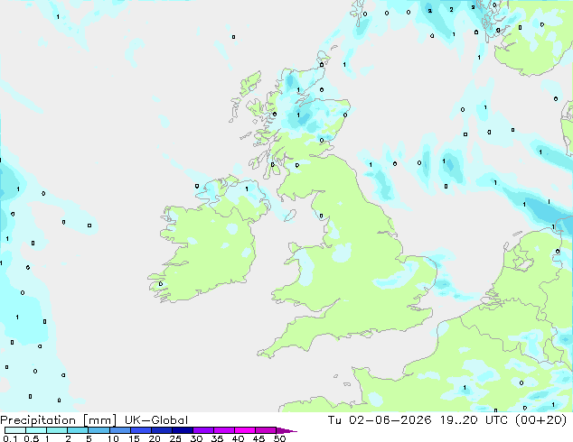Select the 45–50 mm legend swatch
573x442 pixels.
[266, 430]
